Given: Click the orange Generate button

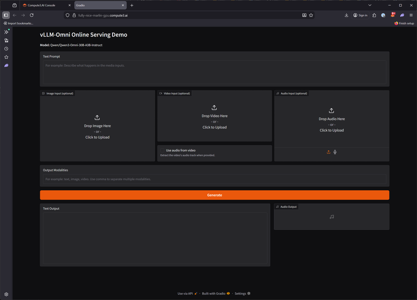Looking at the screenshot, I should coord(214,195).
